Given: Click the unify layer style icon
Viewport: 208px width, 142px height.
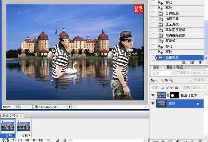Looking at the screenshot, I should click(x=171, y=80).
